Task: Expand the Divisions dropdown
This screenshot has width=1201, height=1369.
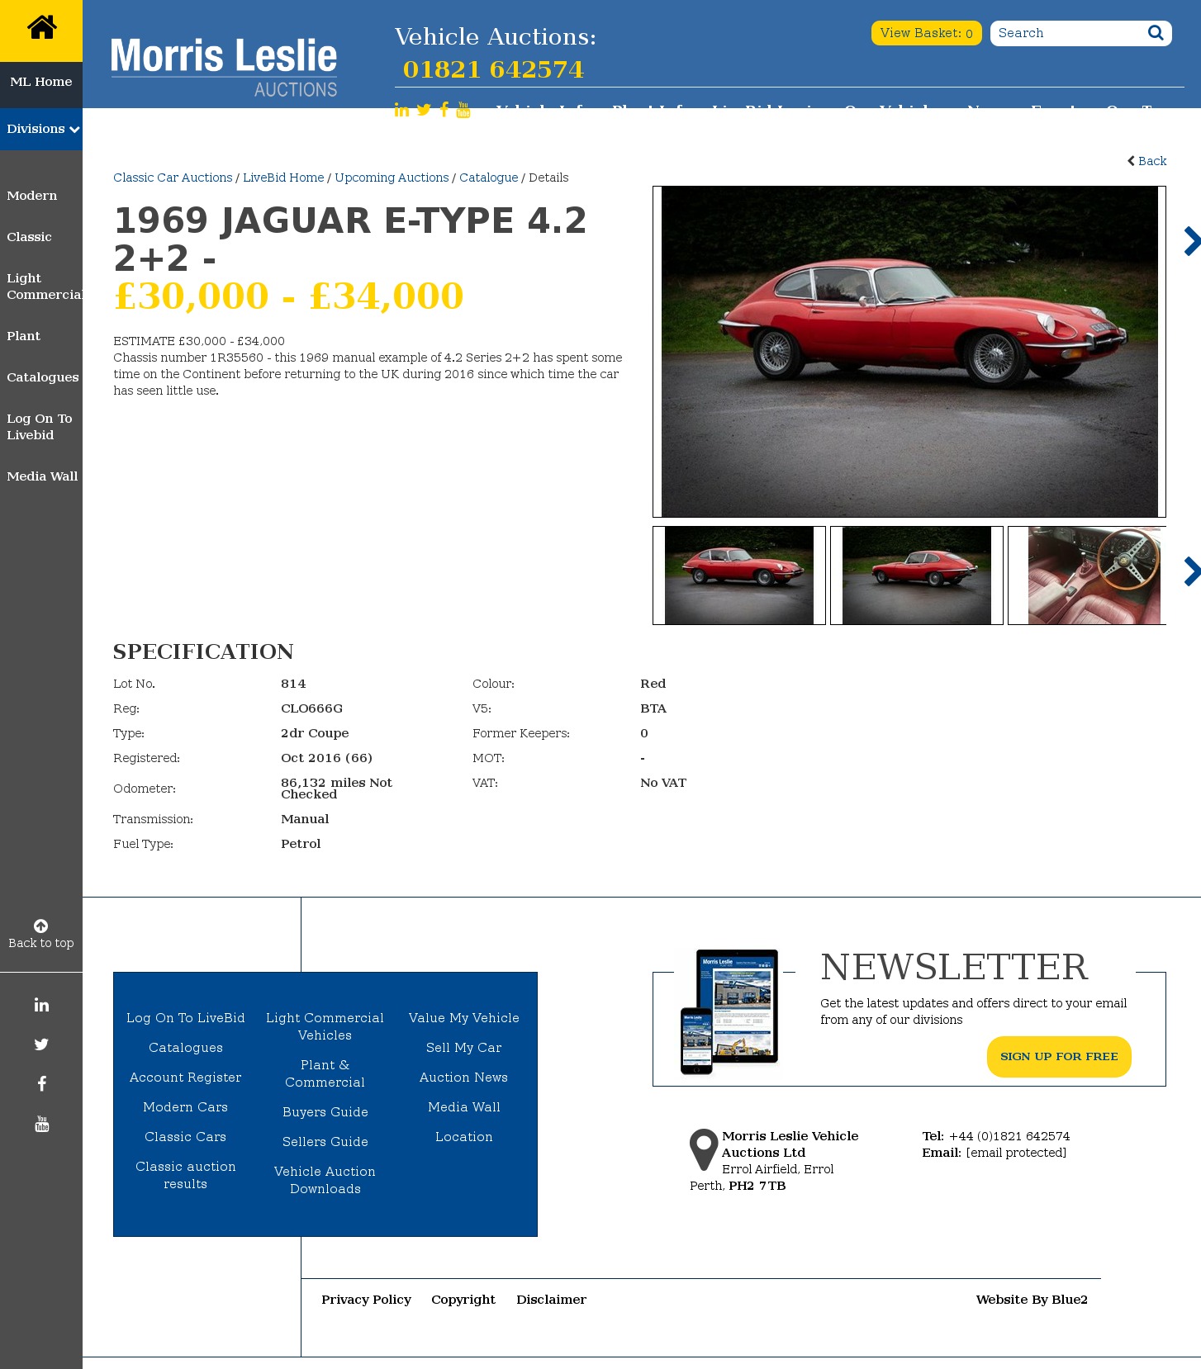Action: (x=41, y=129)
